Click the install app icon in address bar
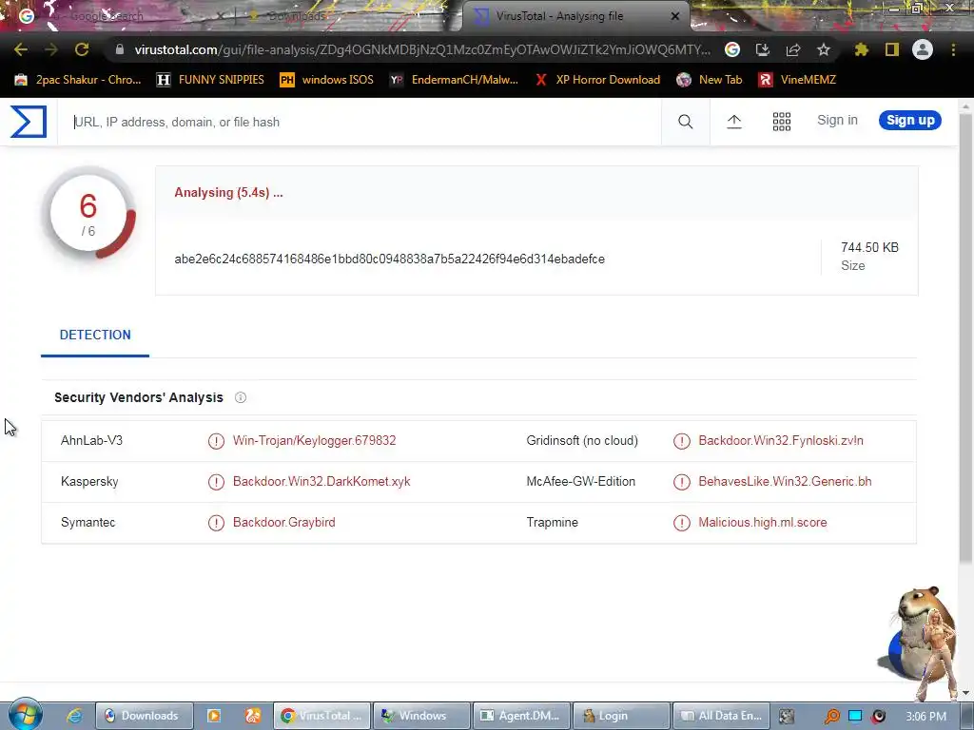974x730 pixels. click(762, 49)
